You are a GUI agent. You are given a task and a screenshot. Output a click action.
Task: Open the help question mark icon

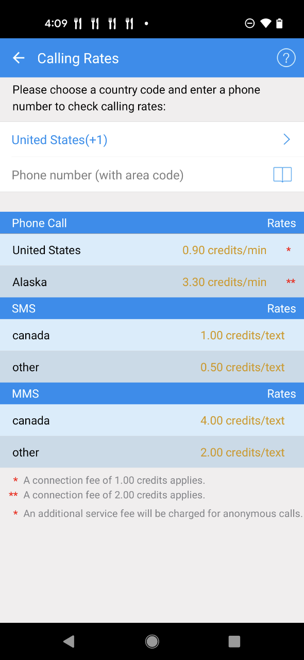tap(286, 58)
